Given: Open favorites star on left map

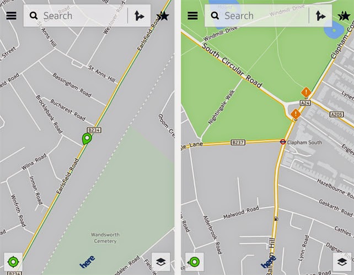Looking at the screenshot, I should [x=163, y=16].
